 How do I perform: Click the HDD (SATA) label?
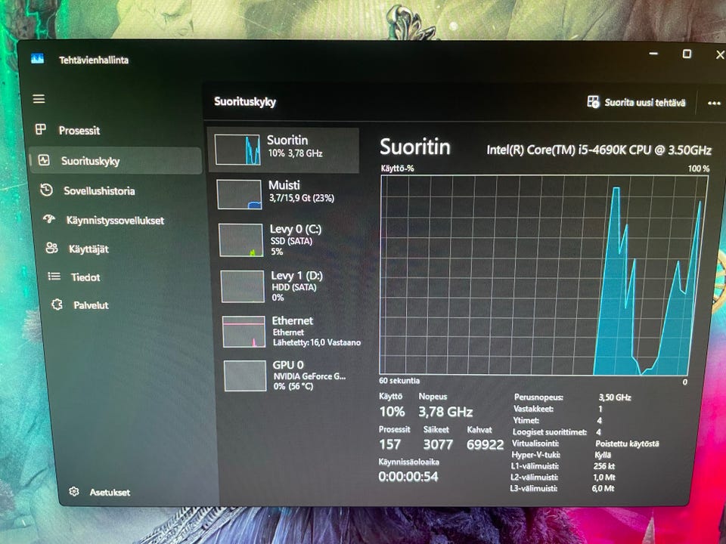(294, 287)
